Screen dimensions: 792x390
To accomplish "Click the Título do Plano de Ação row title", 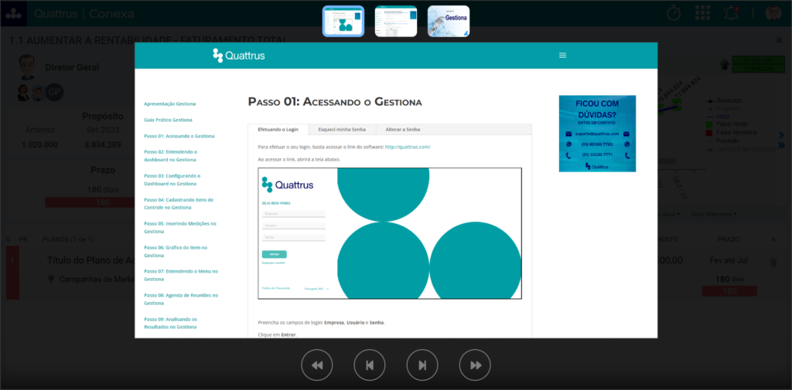I will [91, 260].
